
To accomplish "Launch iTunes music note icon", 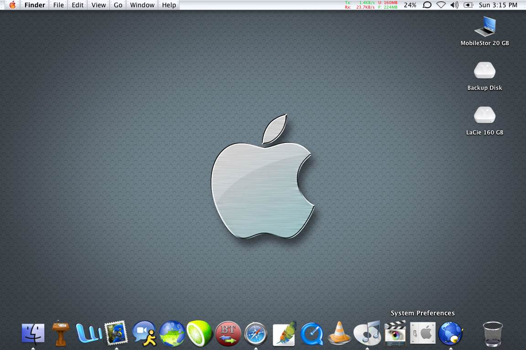I will click(x=367, y=333).
